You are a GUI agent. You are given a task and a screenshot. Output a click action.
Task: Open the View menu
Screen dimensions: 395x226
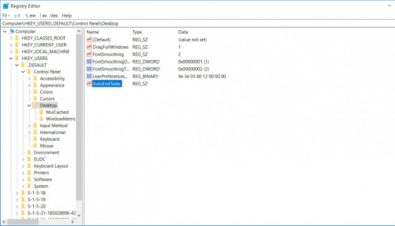pos(31,15)
